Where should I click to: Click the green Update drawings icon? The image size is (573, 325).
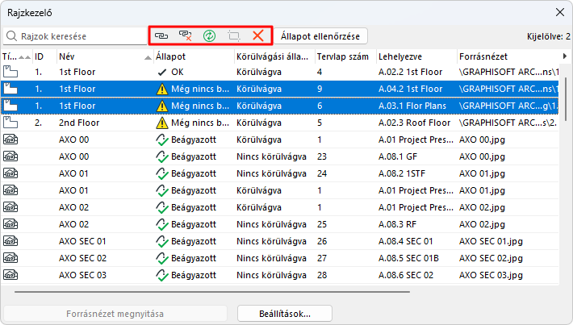209,35
